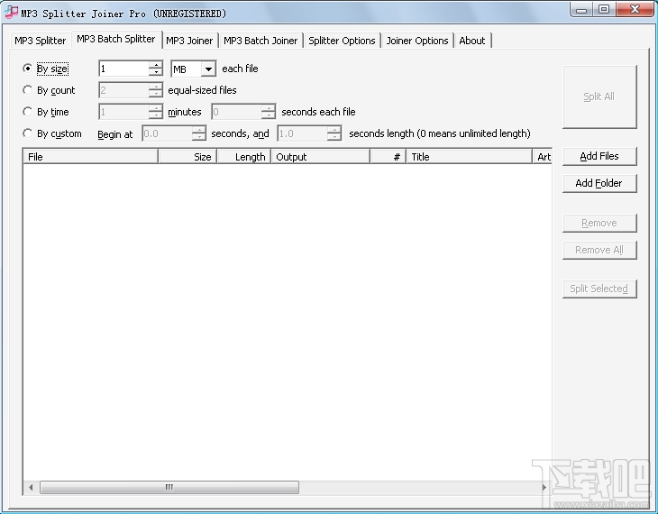The width and height of the screenshot is (658, 514).
Task: Click the Split Selected button
Action: [599, 289]
